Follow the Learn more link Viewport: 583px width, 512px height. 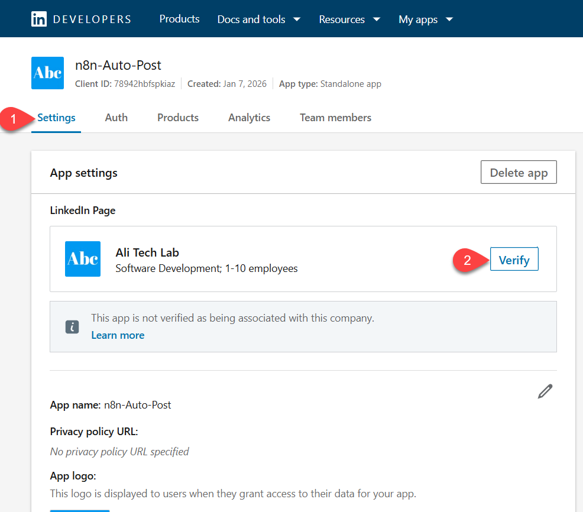(x=118, y=335)
